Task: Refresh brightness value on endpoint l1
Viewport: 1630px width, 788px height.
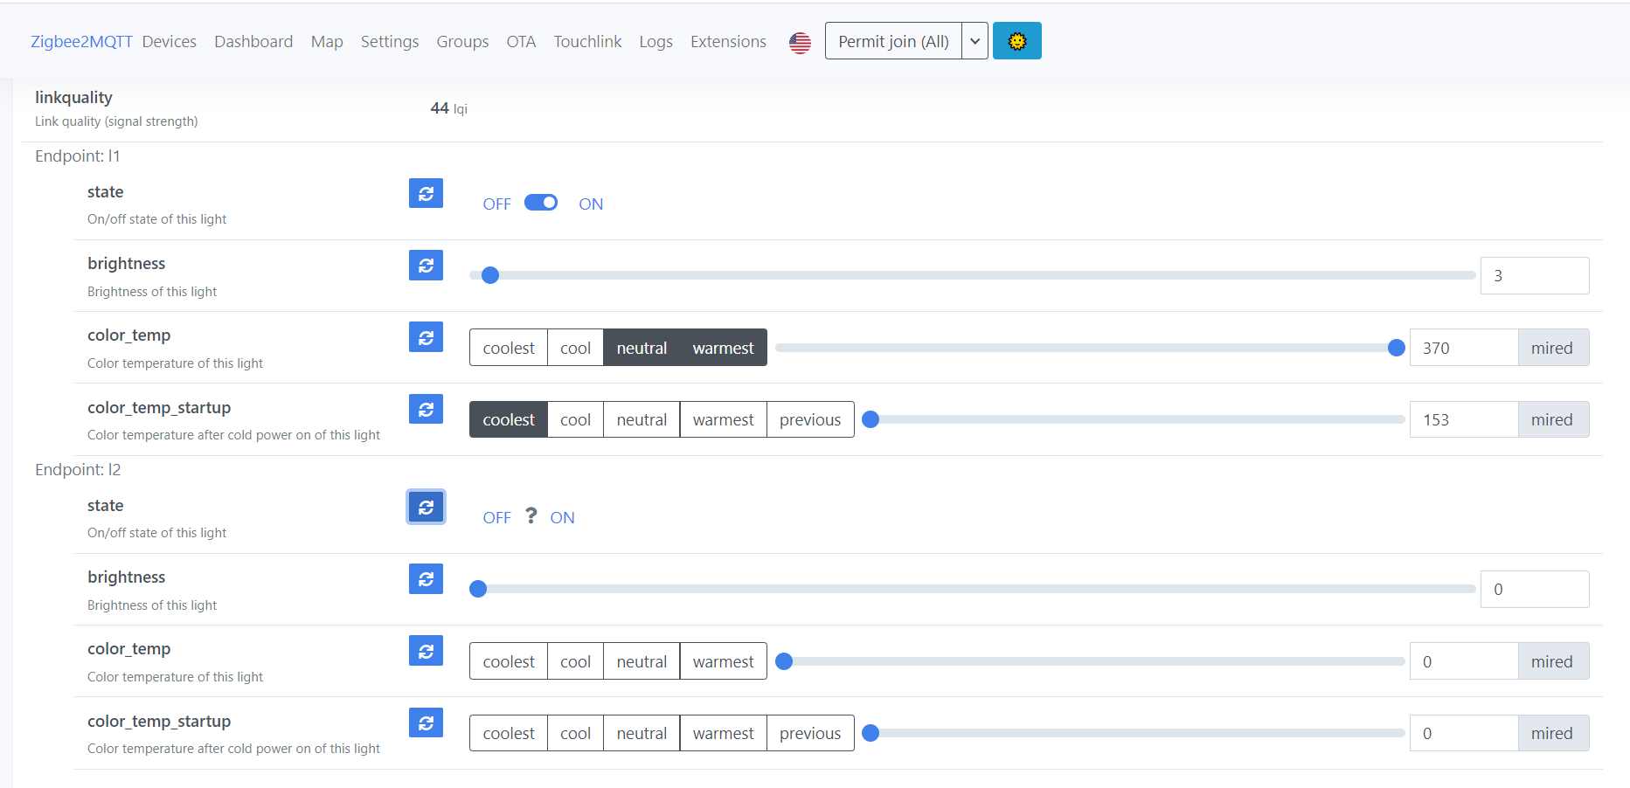Action: click(426, 265)
